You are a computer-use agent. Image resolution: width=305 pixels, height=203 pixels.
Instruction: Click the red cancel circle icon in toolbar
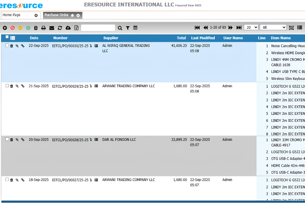coord(13,28)
